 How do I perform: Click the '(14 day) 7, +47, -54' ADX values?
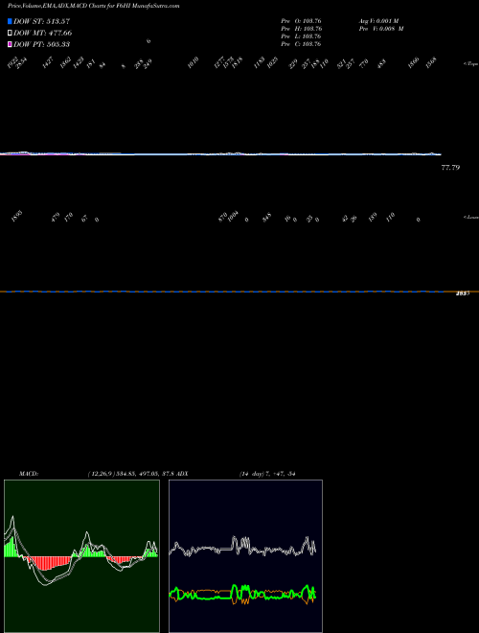[267, 474]
